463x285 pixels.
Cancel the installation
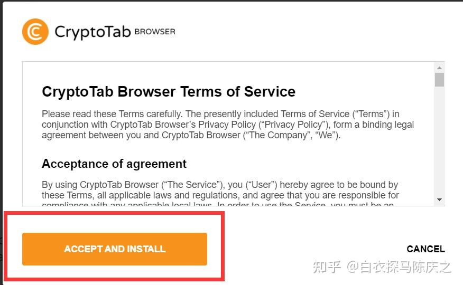[426, 249]
